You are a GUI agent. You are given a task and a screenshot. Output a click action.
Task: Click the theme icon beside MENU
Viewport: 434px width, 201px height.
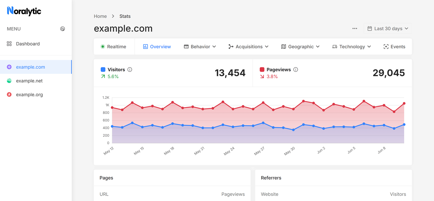click(x=62, y=29)
